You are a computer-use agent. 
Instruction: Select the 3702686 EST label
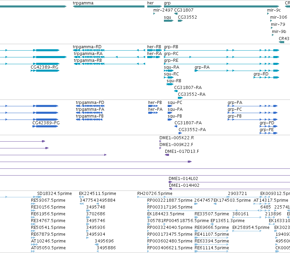[x=96, y=214]
